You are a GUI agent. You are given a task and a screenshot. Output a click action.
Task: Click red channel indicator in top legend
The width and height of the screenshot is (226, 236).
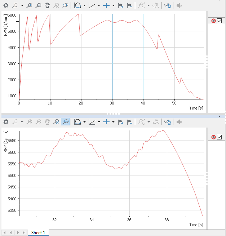tap(213, 21)
